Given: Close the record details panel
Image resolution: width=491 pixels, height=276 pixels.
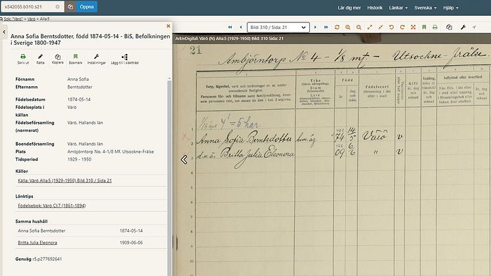Looking at the screenshot, I should pyautogui.click(x=168, y=26).
